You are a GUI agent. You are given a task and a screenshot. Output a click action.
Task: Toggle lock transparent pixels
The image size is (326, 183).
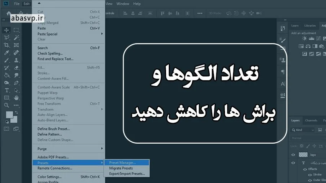point(302,146)
